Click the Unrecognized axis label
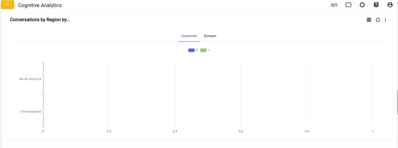Screen dimensions: 398x148 [31, 112]
